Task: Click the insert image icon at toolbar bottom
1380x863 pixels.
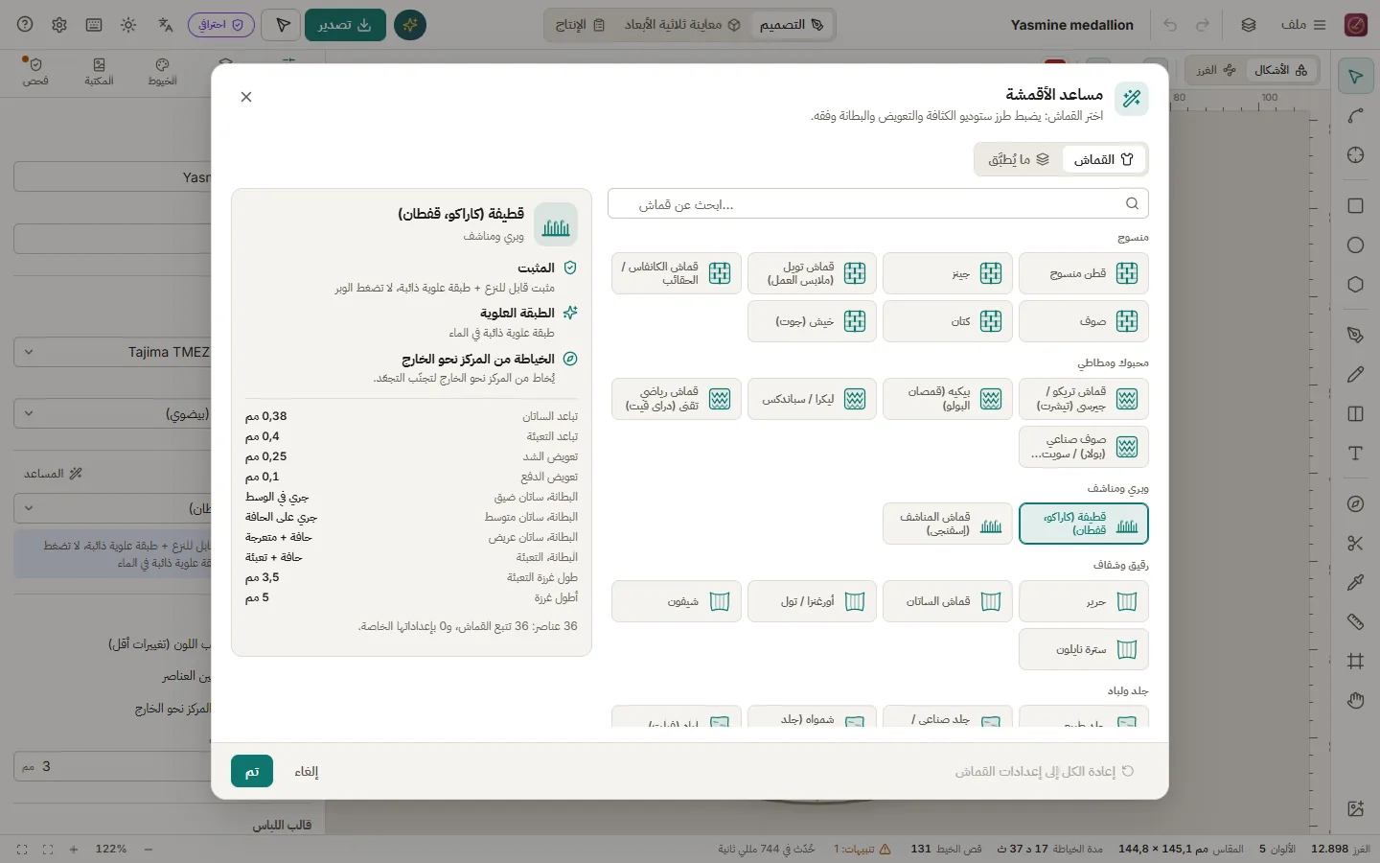Action: tap(1355, 809)
